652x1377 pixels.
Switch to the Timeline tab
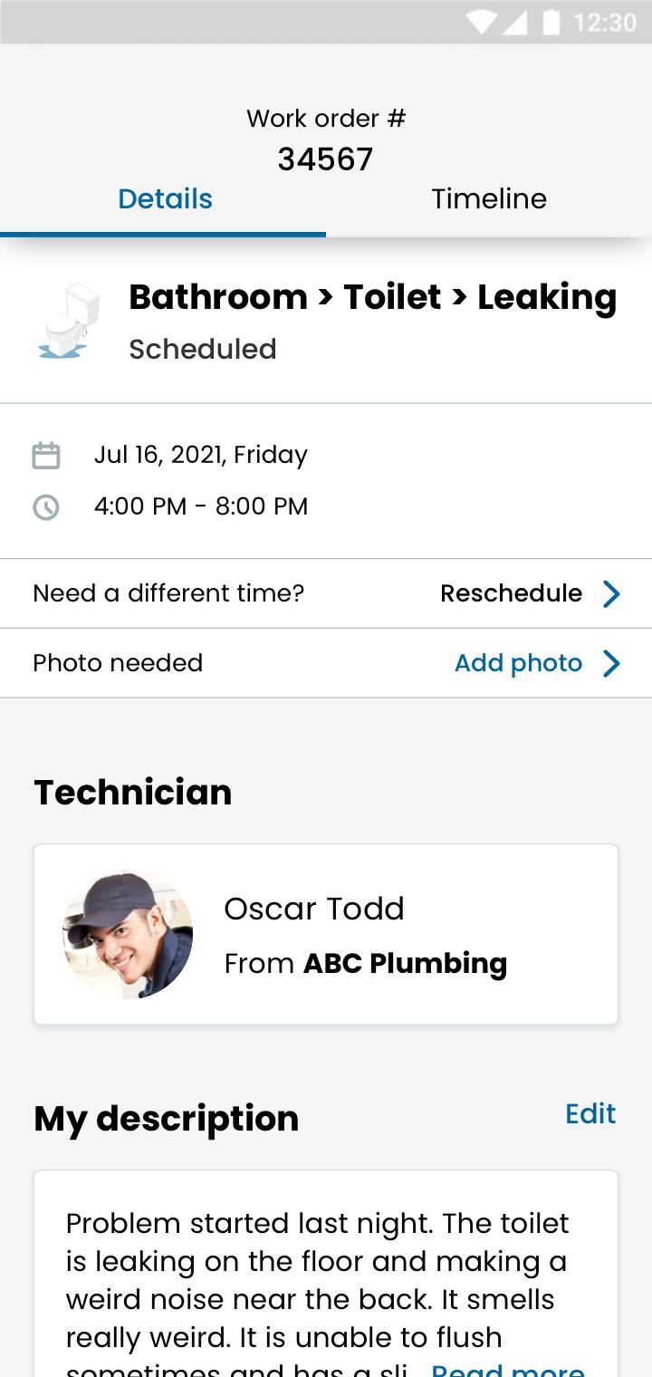[489, 198]
